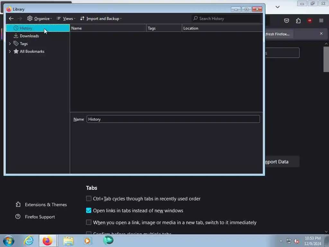This screenshot has width=329, height=247.
Task: Select Tags in Library sidebar
Action: click(38, 44)
